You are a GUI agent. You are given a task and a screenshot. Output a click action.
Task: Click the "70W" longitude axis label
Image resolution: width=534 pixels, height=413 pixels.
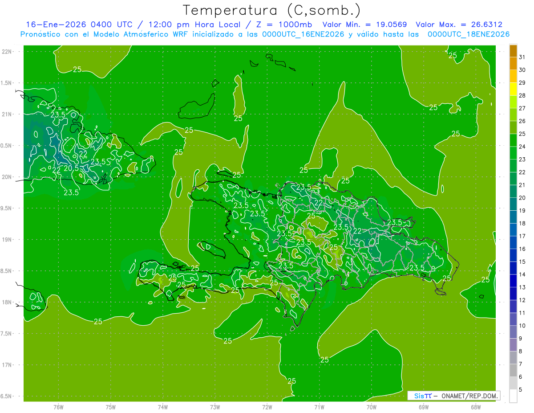[372, 407]
